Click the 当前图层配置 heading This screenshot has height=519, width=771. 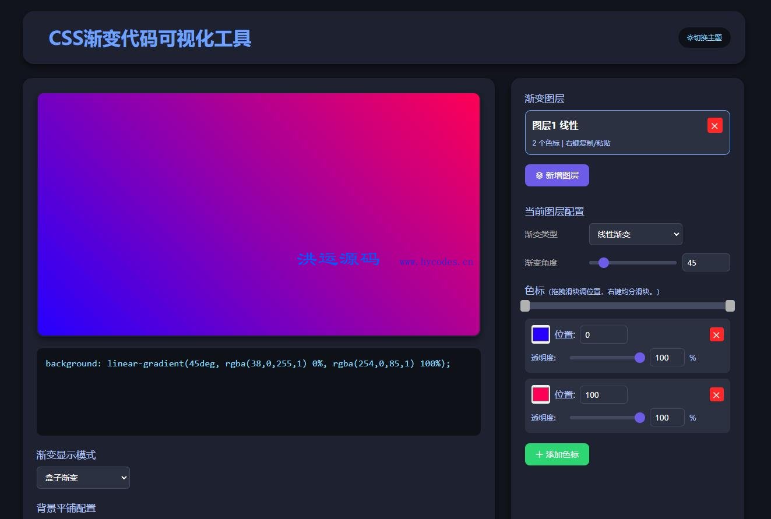[x=554, y=211]
